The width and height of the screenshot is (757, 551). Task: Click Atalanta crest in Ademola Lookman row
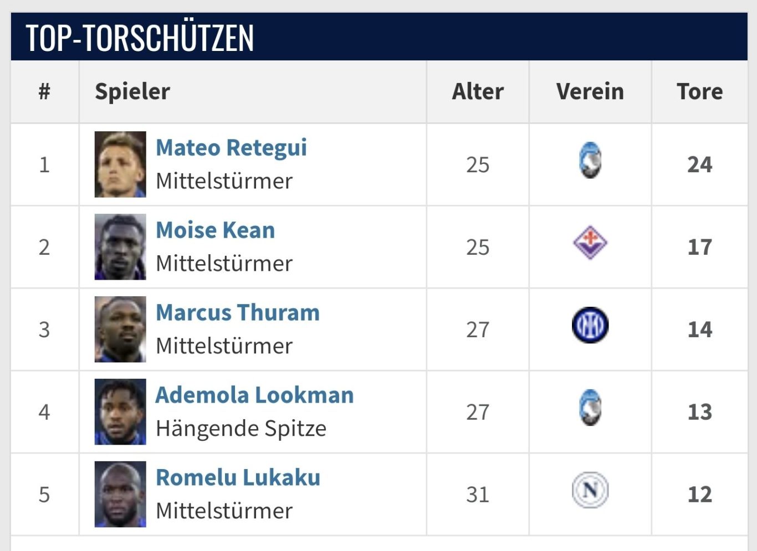click(590, 408)
